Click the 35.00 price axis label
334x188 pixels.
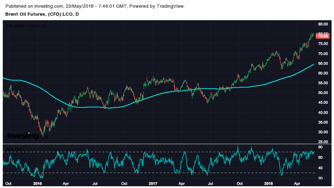(x=323, y=122)
